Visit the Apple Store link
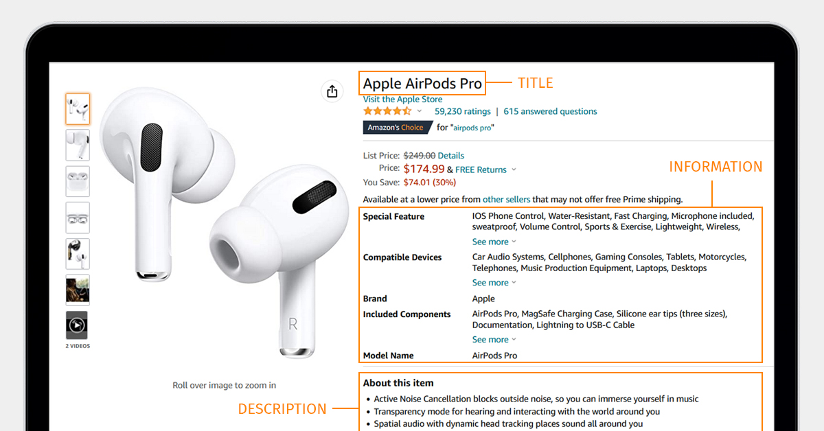The width and height of the screenshot is (824, 431). click(x=402, y=100)
